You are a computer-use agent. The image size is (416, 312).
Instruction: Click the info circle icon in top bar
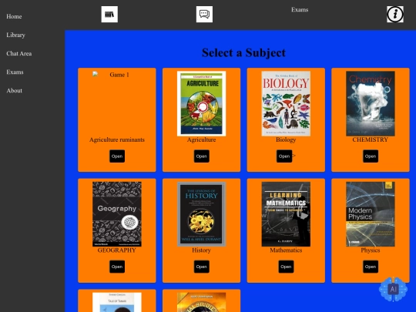pyautogui.click(x=395, y=15)
